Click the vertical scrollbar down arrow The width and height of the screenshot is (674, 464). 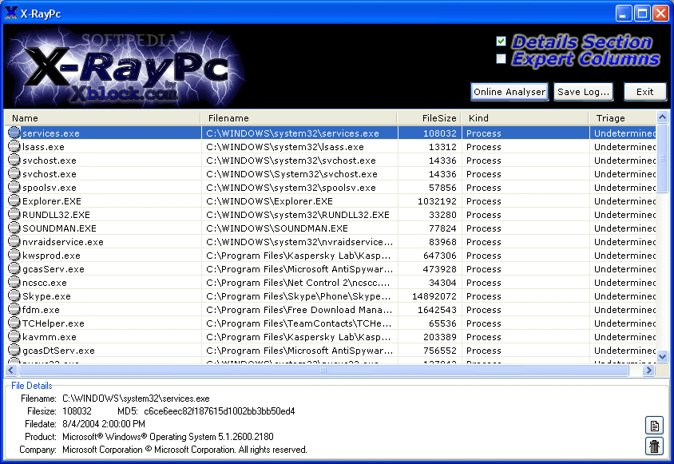point(662,356)
